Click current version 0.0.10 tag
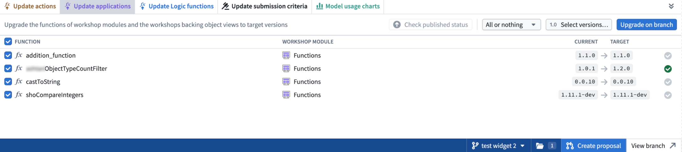682x152 pixels. tap(585, 82)
